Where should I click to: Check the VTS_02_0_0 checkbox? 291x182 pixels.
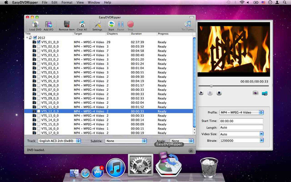(x=39, y=47)
